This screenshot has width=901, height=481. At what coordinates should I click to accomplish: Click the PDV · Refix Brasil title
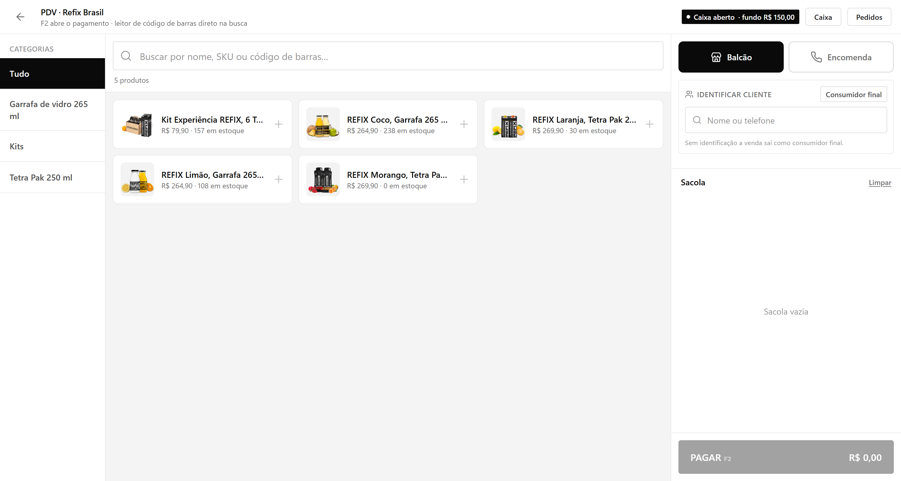72,12
